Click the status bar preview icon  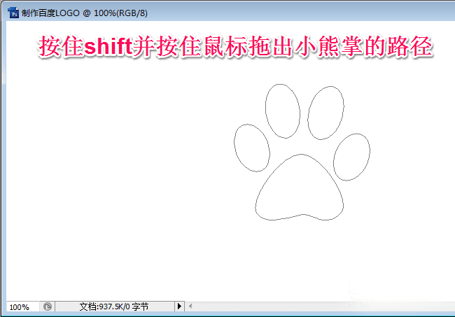(48, 307)
